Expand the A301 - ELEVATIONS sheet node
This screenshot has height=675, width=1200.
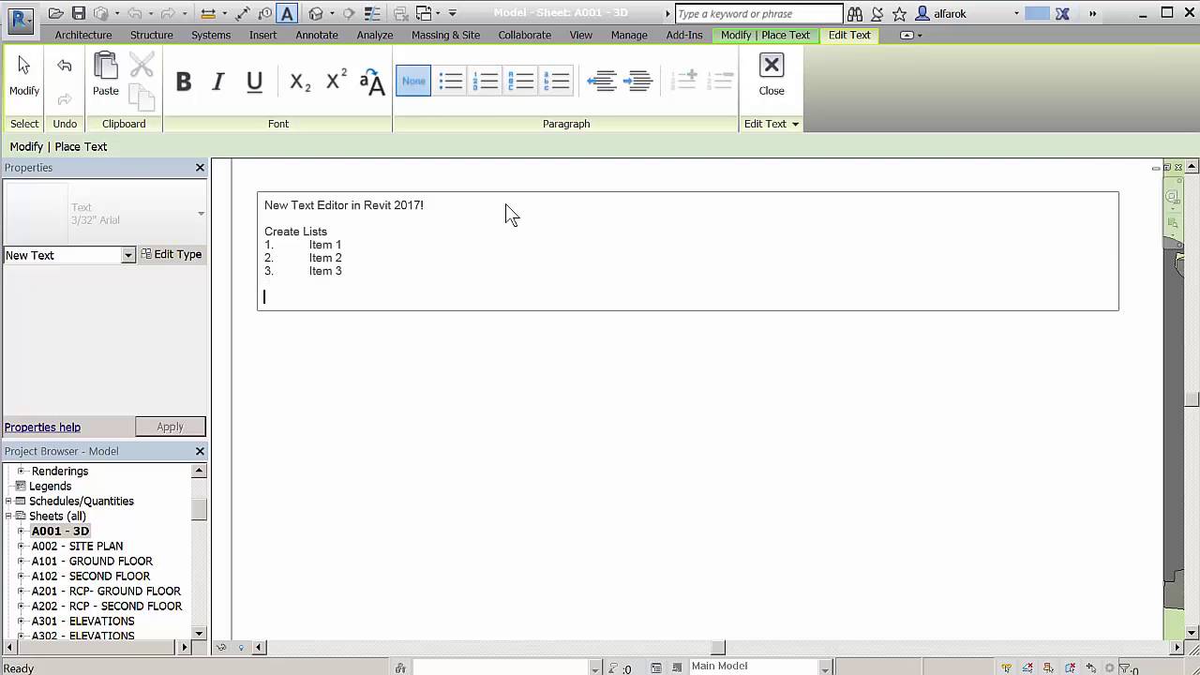tap(21, 621)
